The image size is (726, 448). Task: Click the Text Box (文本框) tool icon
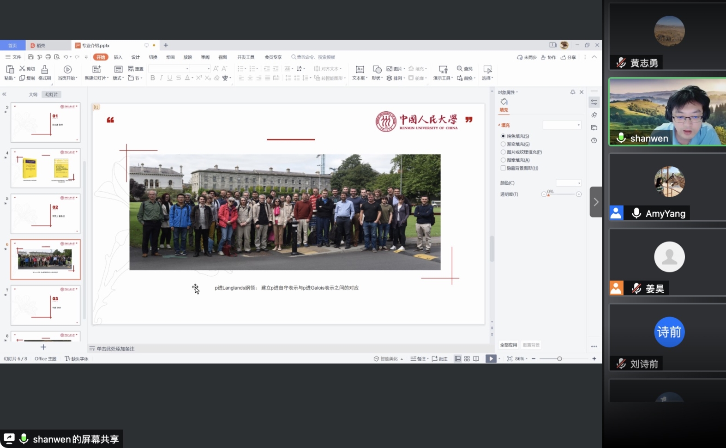[x=360, y=70]
